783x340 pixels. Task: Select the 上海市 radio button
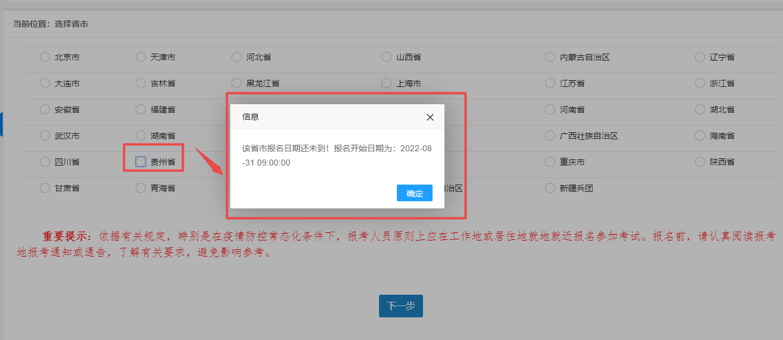pos(386,83)
